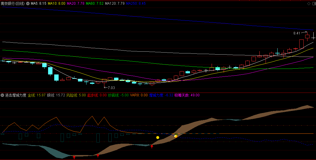
Task: Click the 南京银行(日线) chart title
Action: (x=13, y=4)
